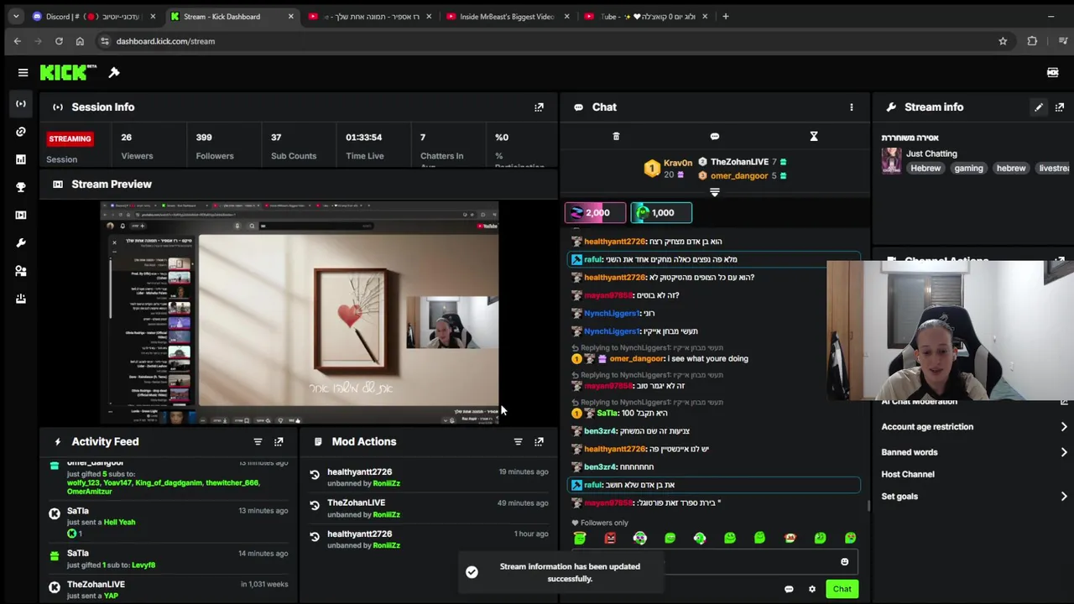This screenshot has height=604, width=1074.
Task: Edit stream info with the pencil icon
Action: pos(1039,107)
